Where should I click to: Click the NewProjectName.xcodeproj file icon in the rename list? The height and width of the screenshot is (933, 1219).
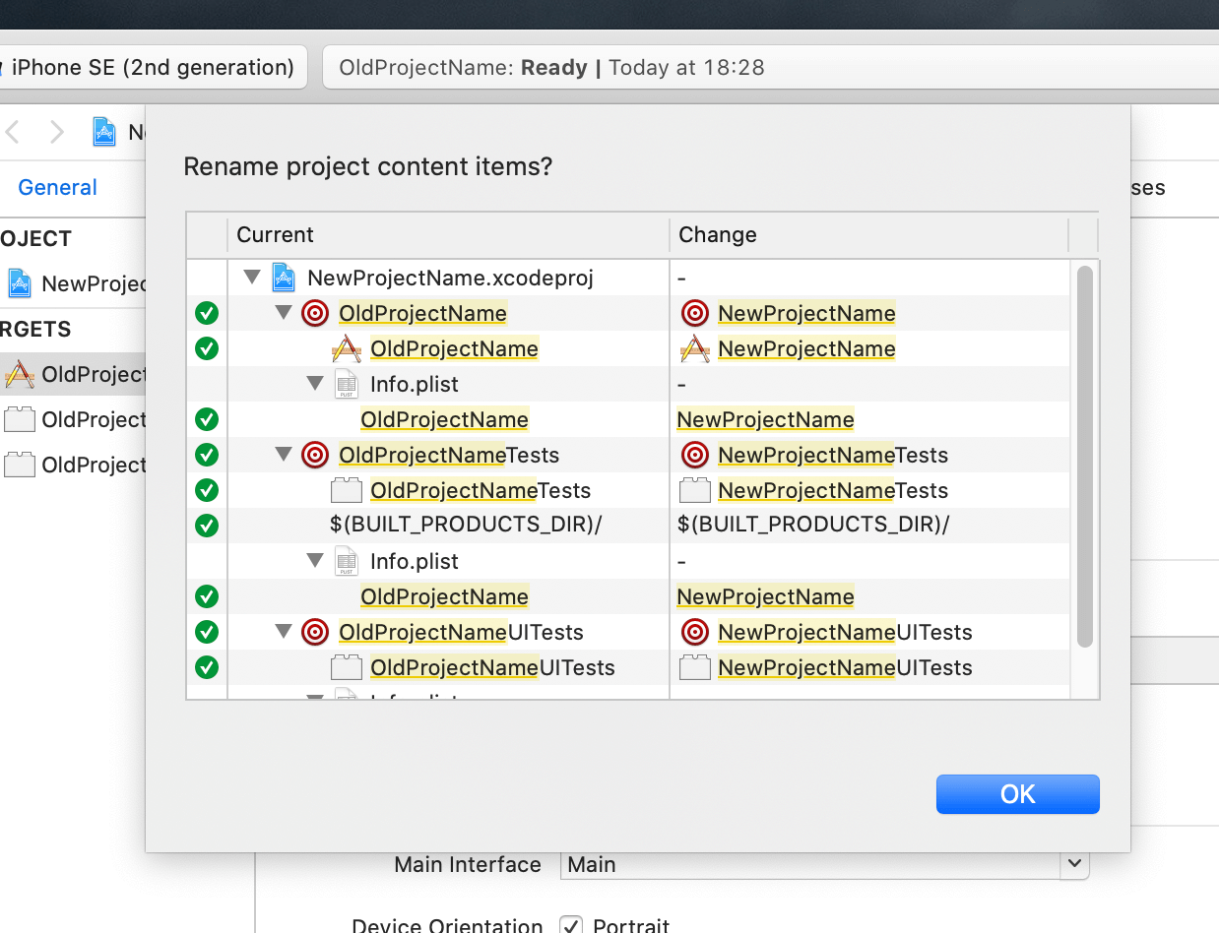[x=284, y=278]
